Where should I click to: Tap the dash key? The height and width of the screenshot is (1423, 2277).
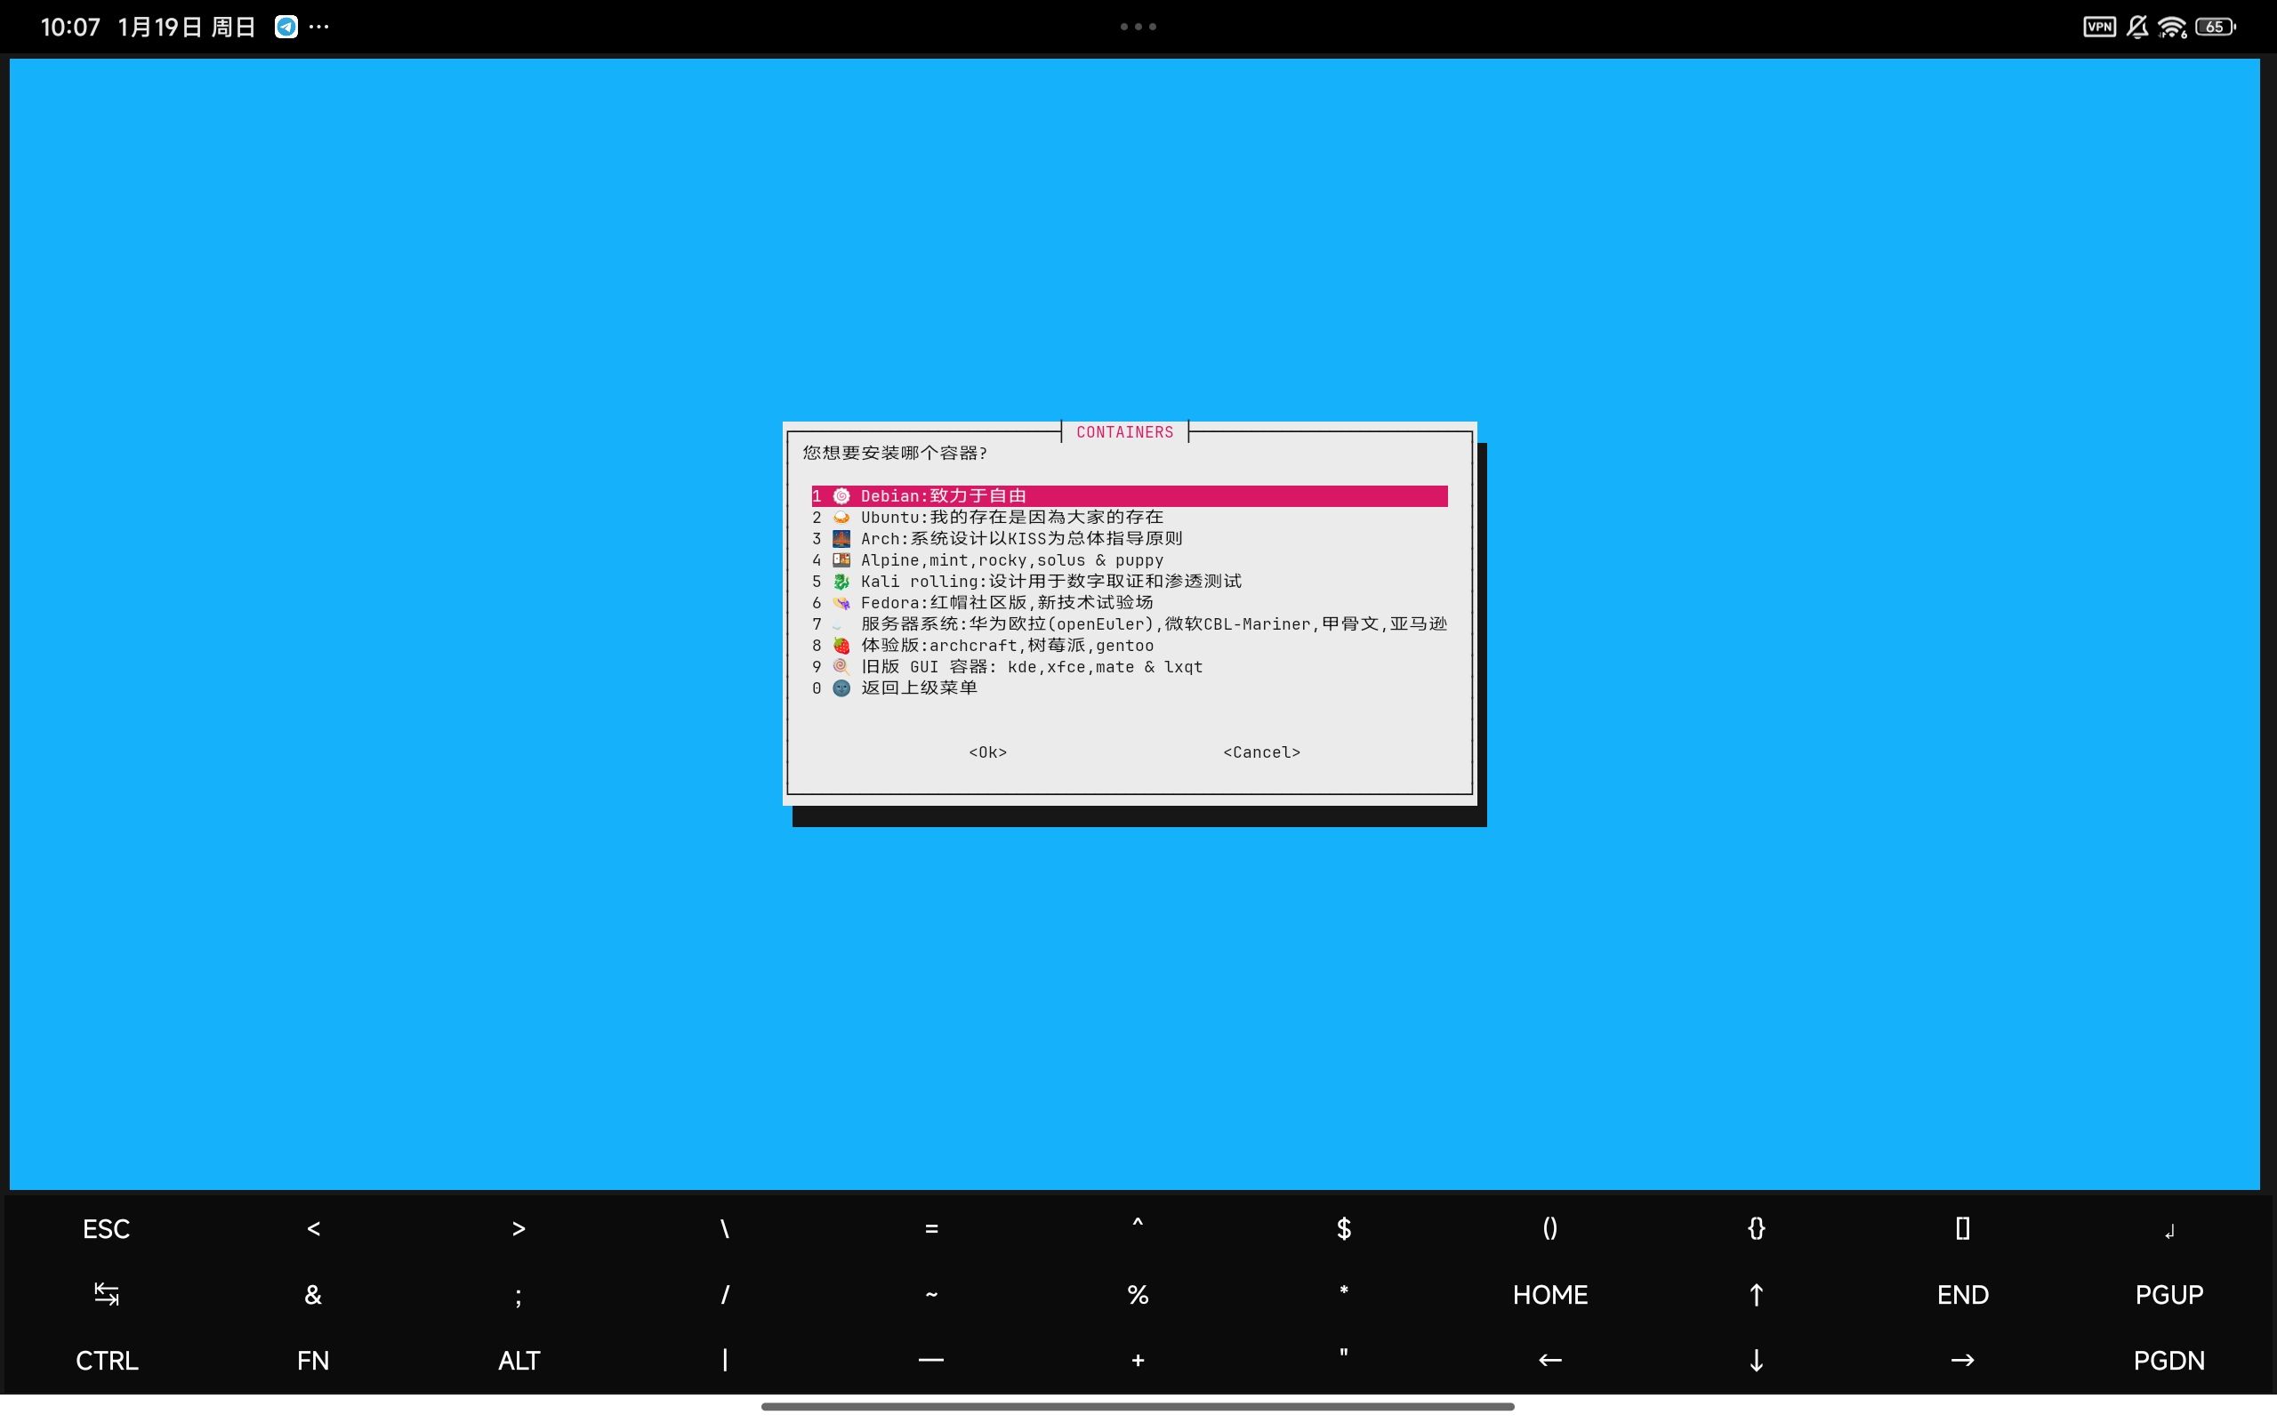click(x=930, y=1361)
